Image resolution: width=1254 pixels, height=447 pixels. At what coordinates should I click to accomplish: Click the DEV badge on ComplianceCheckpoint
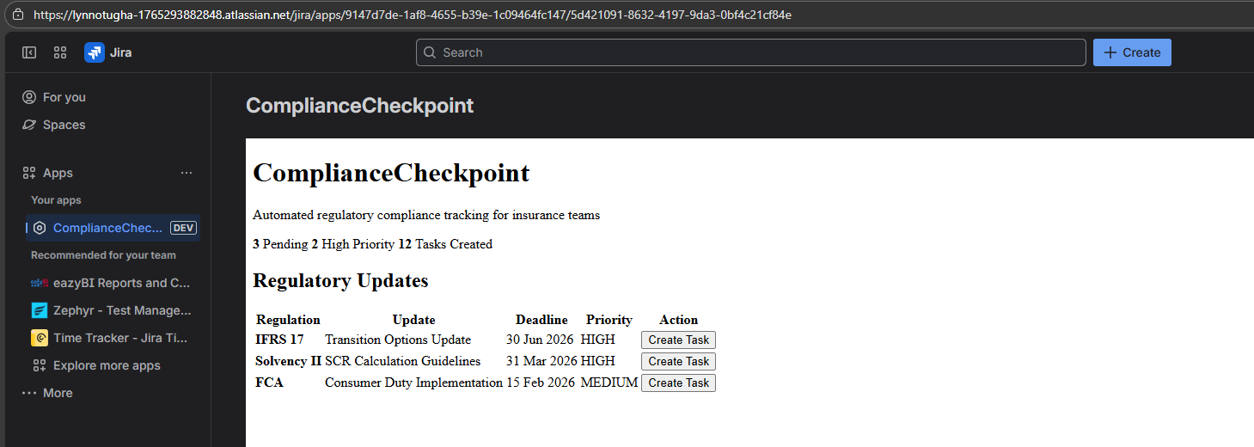pos(184,228)
